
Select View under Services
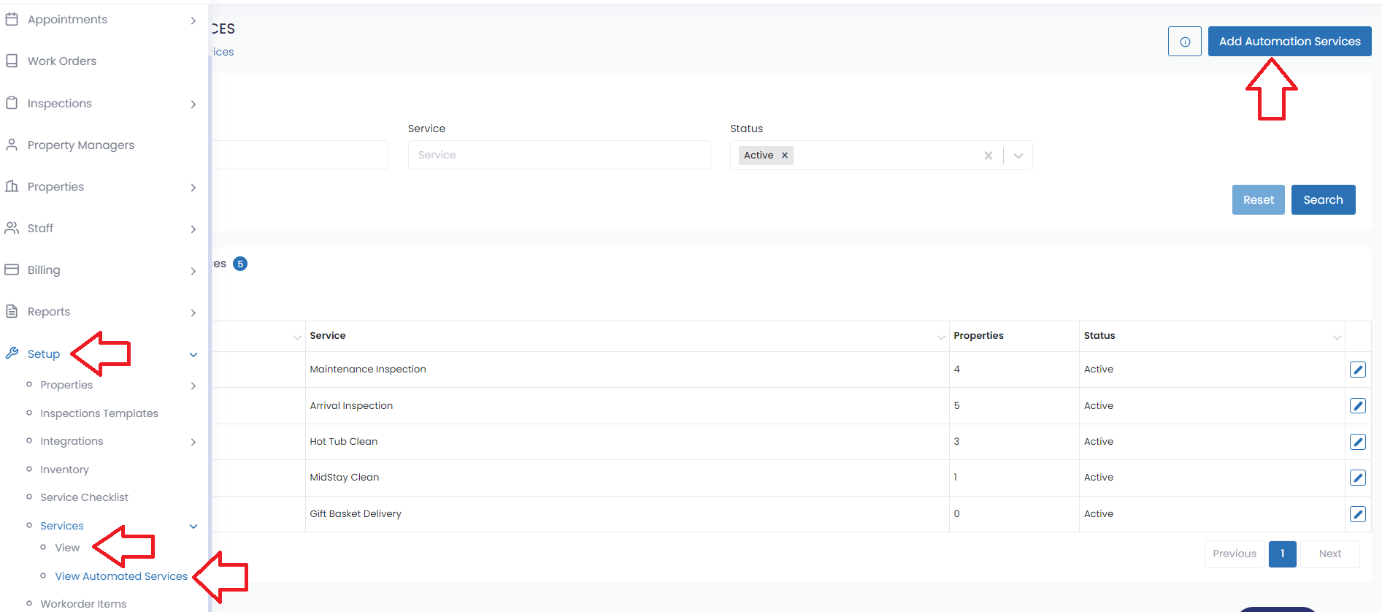pos(67,548)
